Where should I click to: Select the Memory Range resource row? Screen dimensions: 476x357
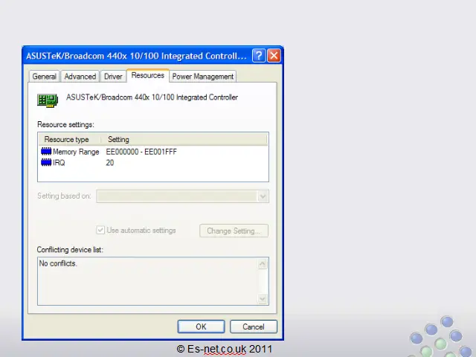[153, 152]
